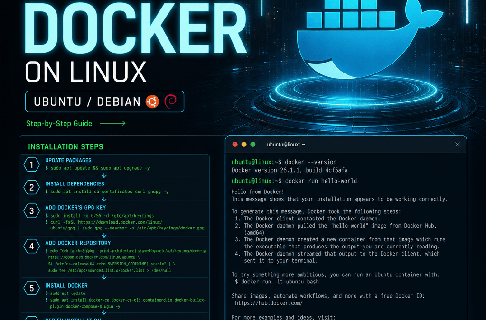486x320 pixels.
Task: Click the large DOCKER title
Action: point(135,28)
